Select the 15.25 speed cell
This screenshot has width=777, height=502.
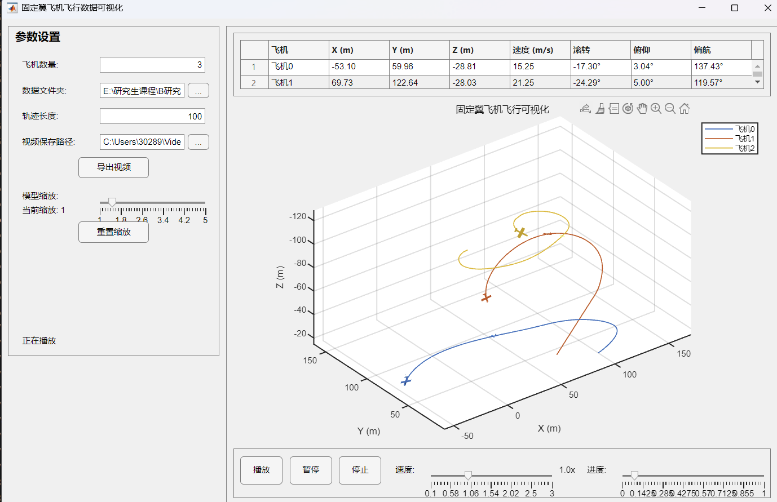[x=540, y=66]
